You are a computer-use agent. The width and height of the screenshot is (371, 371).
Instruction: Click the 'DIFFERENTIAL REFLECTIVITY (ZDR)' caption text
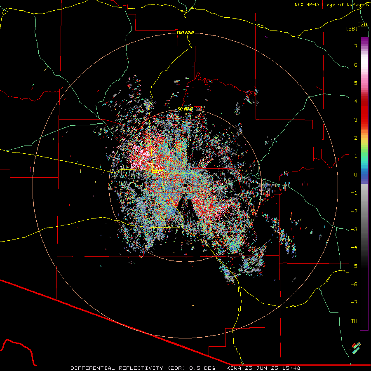[129, 368]
